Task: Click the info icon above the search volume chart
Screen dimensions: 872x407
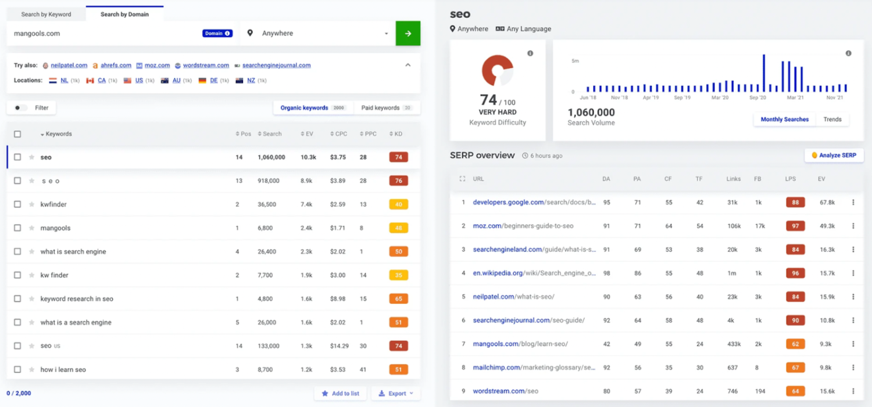Action: click(x=848, y=53)
